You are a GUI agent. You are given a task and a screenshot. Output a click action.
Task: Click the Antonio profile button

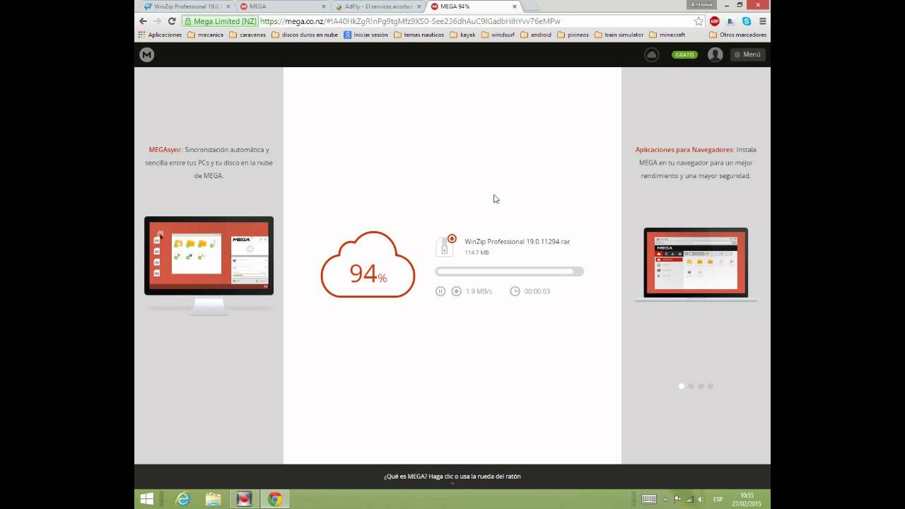pyautogui.click(x=701, y=5)
